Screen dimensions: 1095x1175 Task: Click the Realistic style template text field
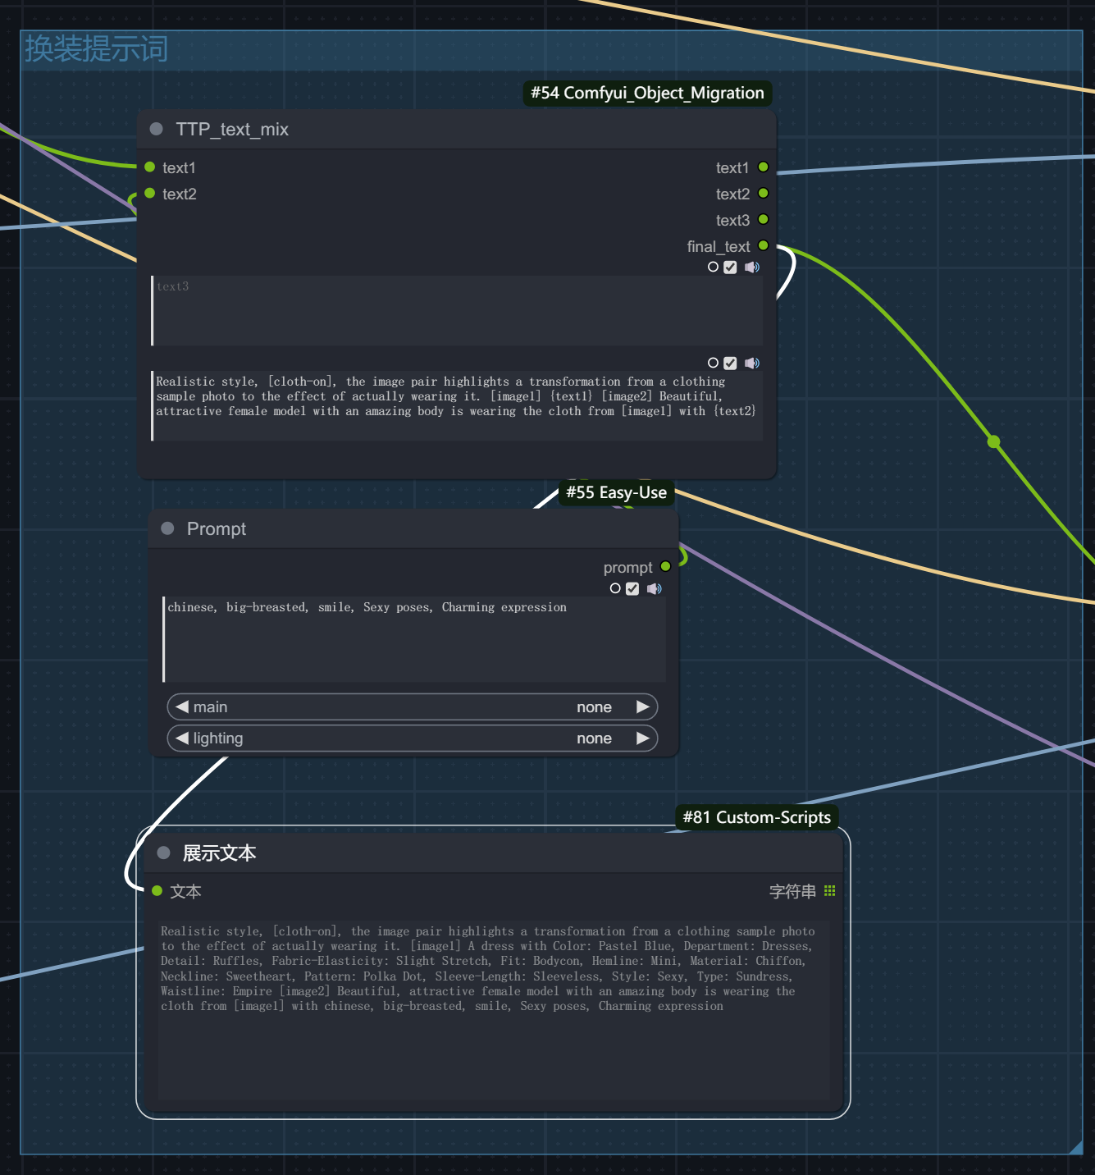457,406
